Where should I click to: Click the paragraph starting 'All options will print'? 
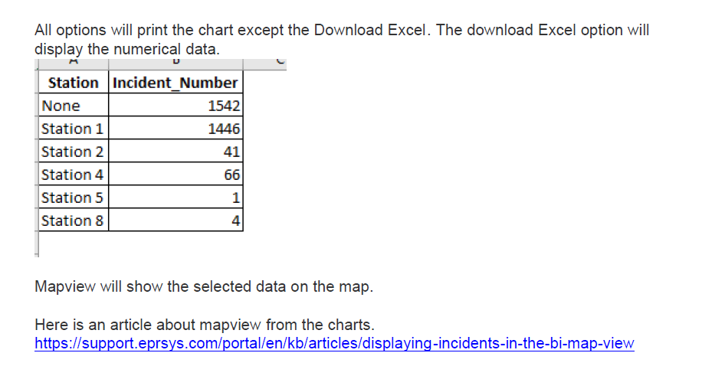pyautogui.click(x=342, y=31)
